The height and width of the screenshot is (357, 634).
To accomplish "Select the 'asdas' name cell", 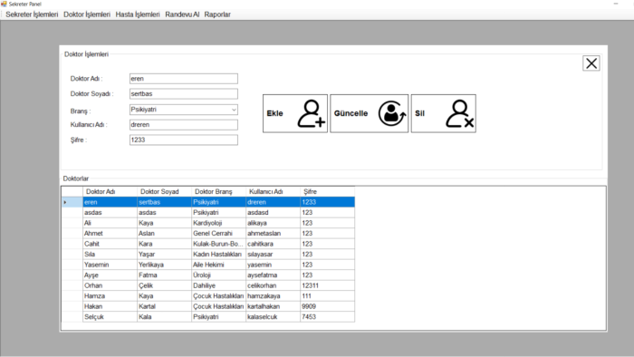I will 110,213.
